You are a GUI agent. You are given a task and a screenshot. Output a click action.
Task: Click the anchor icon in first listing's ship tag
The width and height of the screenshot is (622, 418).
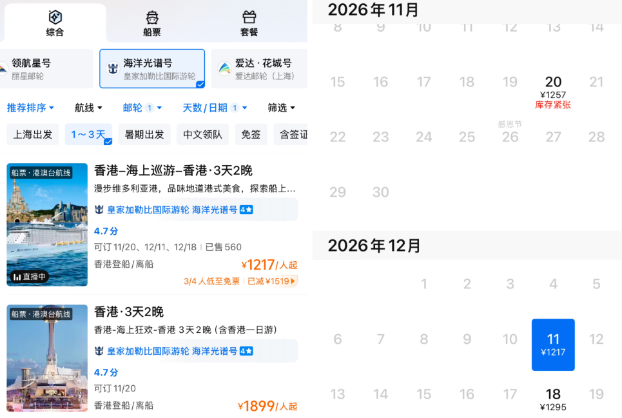(99, 210)
